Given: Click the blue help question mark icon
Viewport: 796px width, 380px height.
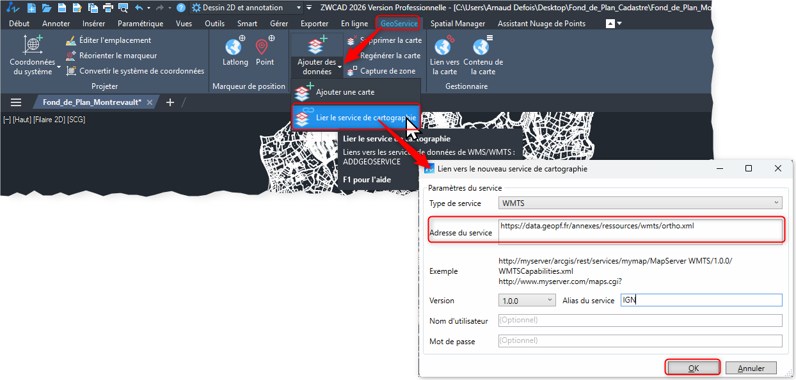Looking at the screenshot, I should point(181,8).
